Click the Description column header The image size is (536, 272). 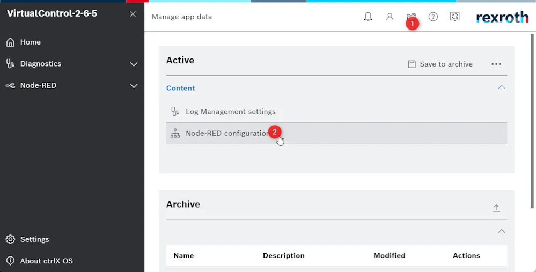pos(283,255)
